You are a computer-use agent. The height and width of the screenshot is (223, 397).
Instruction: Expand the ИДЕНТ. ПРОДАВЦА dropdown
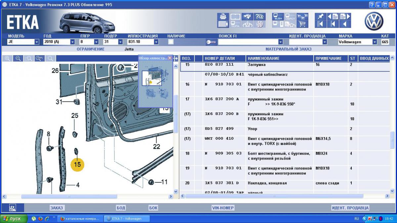point(325,42)
